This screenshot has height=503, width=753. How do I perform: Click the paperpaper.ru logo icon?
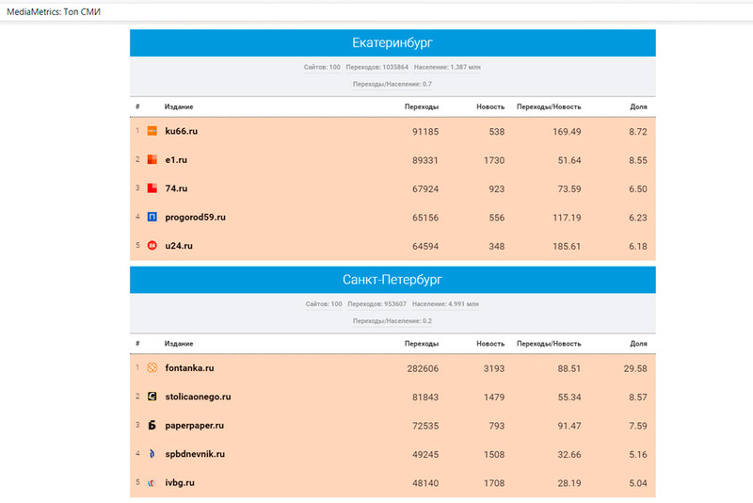152,426
